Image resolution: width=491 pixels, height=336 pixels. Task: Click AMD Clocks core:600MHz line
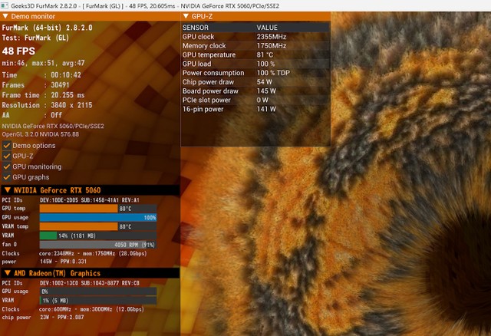click(73, 309)
